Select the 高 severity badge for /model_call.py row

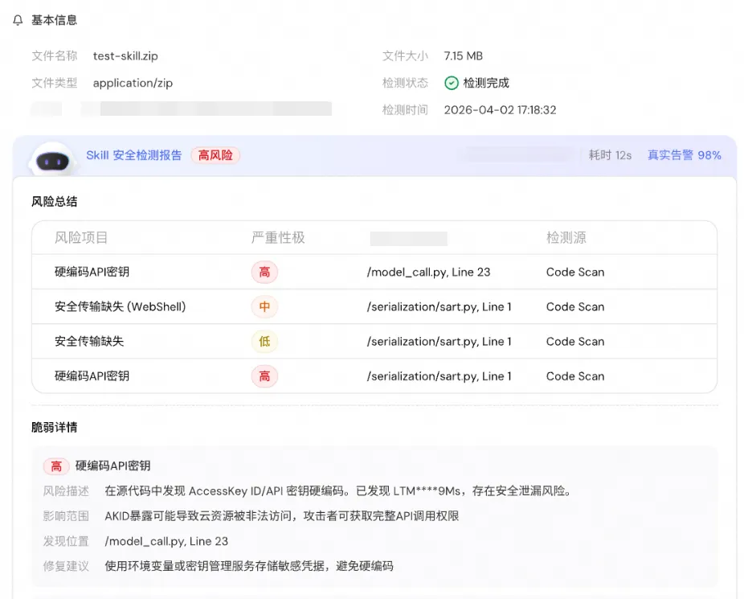[x=264, y=272]
